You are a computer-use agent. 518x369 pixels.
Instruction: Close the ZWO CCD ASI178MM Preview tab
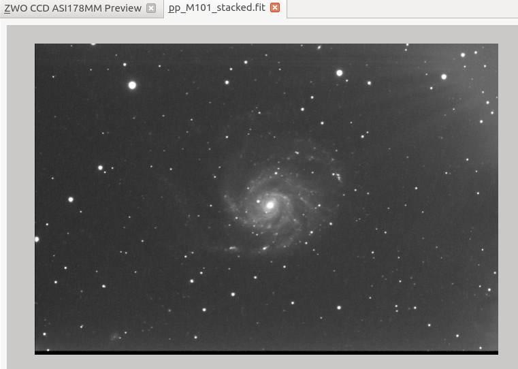tap(151, 8)
